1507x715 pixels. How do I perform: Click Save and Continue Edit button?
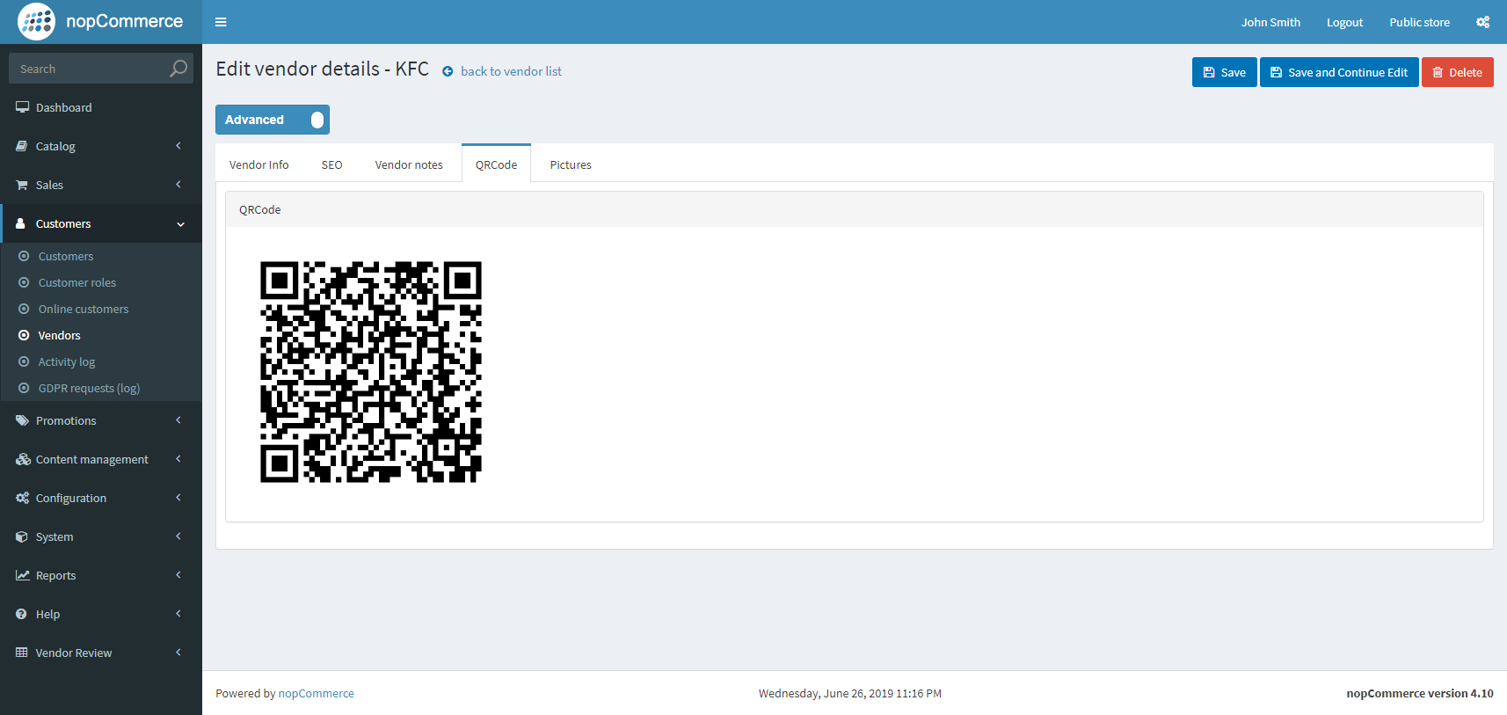click(x=1339, y=72)
